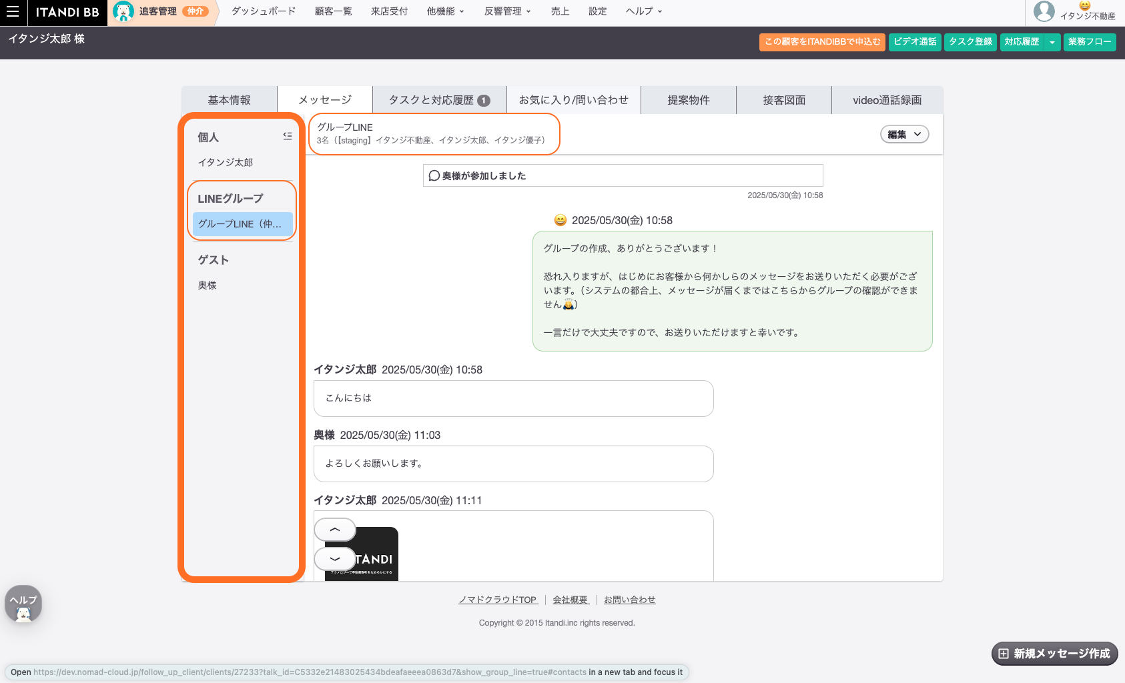Go to ダッシュボード
The image size is (1125, 683).
pos(264,11)
